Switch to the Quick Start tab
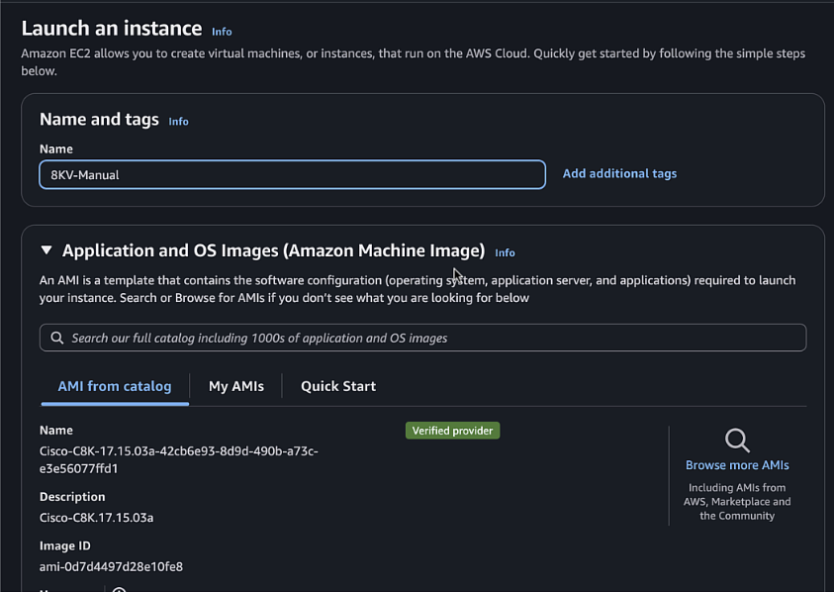834x592 pixels. click(338, 386)
